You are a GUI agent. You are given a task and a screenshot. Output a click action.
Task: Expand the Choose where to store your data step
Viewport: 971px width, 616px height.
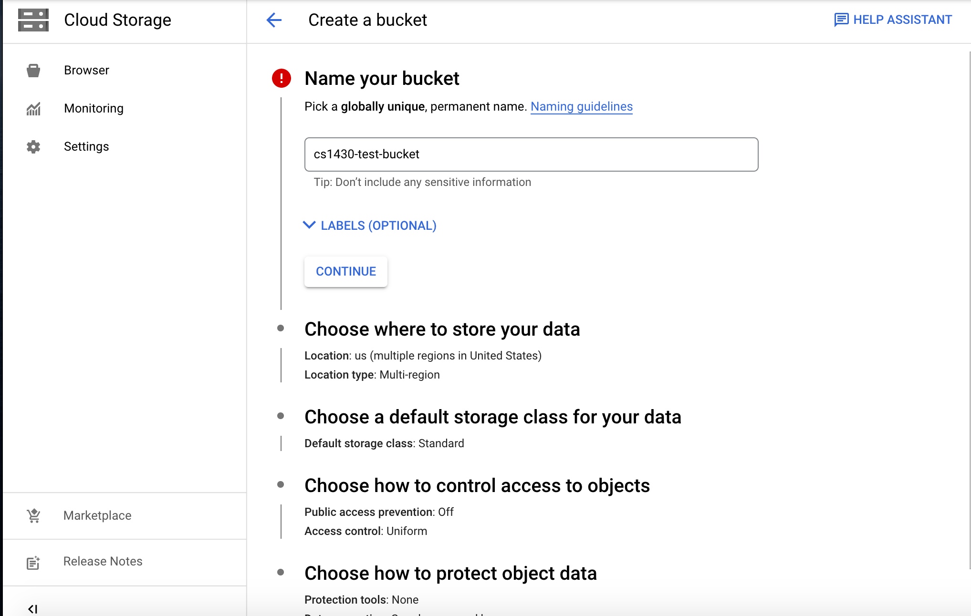pyautogui.click(x=442, y=329)
